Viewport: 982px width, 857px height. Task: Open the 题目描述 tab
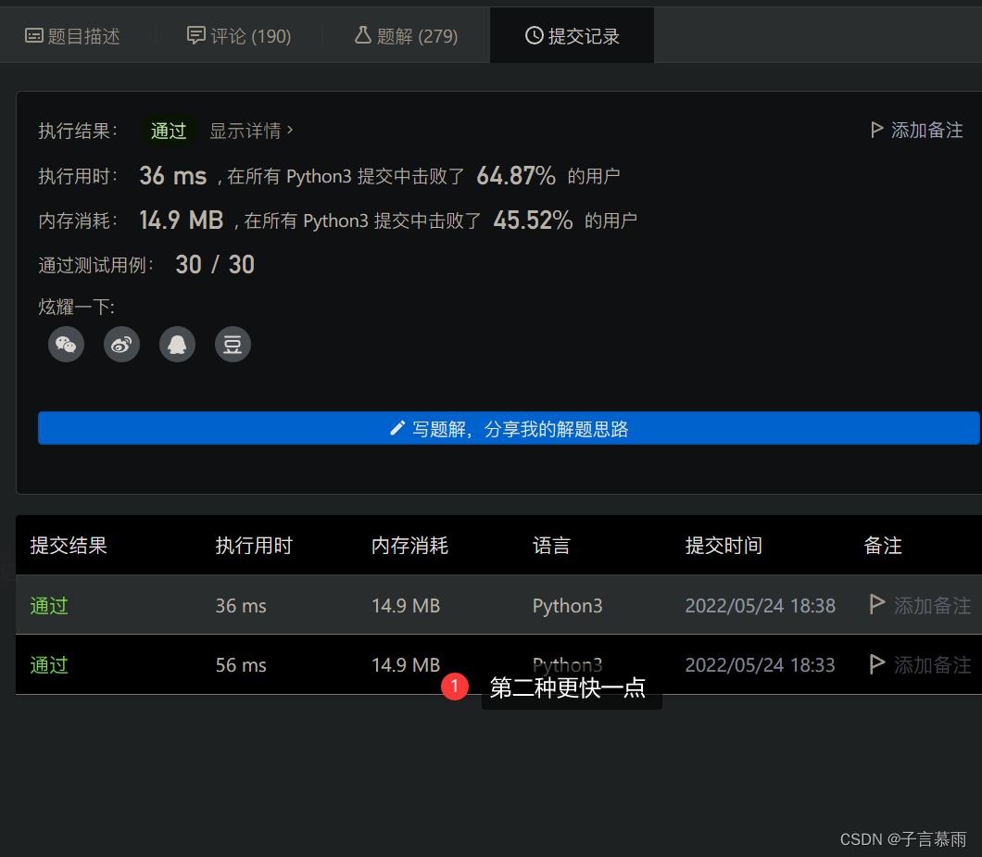coord(72,36)
